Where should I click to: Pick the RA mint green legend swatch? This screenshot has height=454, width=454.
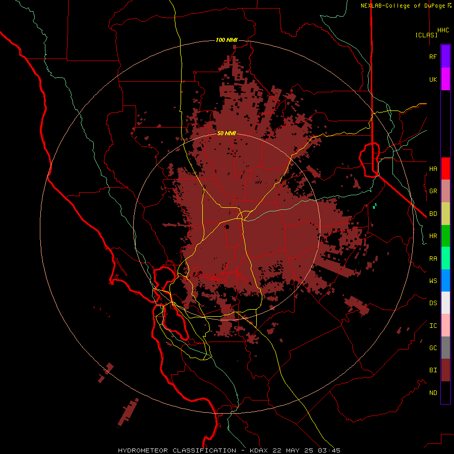pos(445,258)
